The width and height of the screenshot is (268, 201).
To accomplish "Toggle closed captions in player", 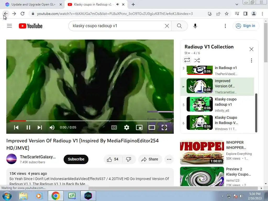I will [114, 127].
